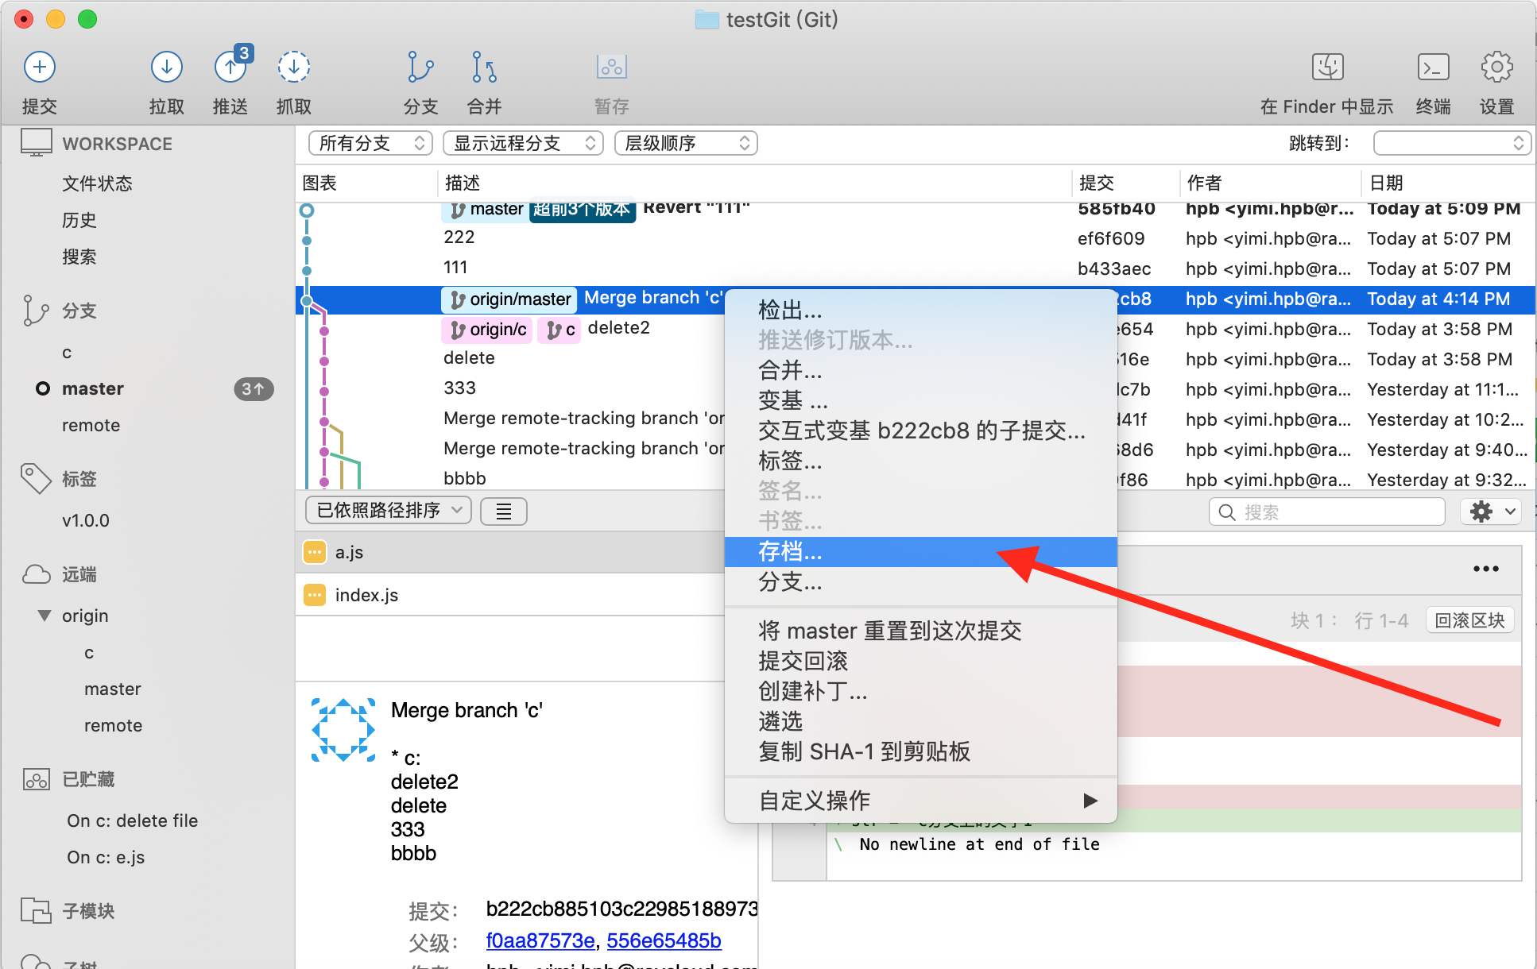The height and width of the screenshot is (969, 1537).
Task: Select the commit row with message 222
Action: (915, 237)
